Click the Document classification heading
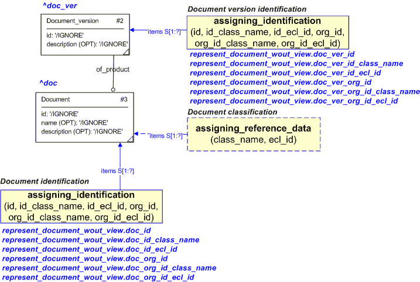 [232, 112]
